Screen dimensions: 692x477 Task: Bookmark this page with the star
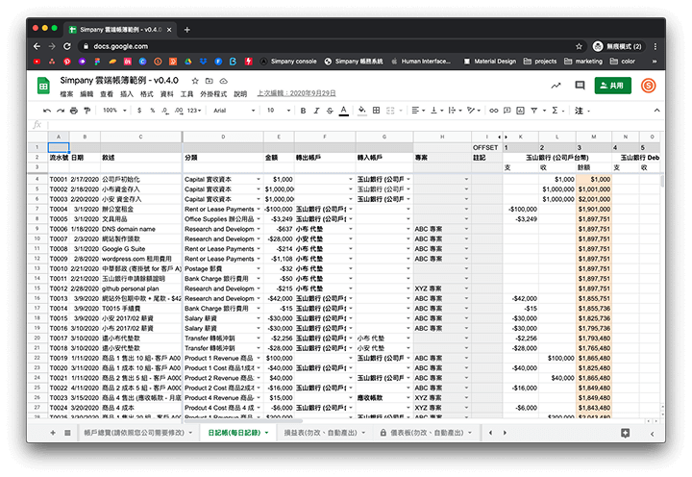tap(579, 46)
